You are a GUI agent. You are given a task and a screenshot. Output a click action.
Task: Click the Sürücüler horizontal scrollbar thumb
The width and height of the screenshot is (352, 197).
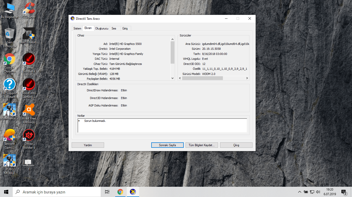(x=203, y=78)
